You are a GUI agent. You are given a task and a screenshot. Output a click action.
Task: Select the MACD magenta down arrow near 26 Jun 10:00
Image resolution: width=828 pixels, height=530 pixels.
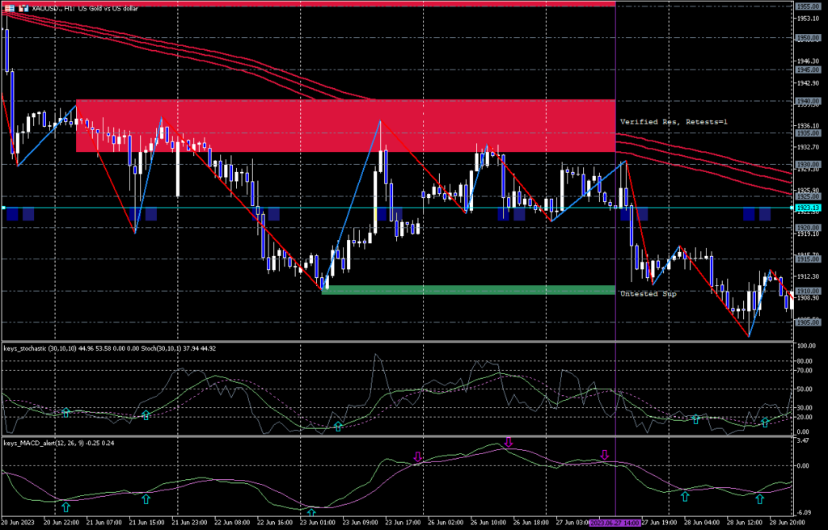[x=508, y=442]
